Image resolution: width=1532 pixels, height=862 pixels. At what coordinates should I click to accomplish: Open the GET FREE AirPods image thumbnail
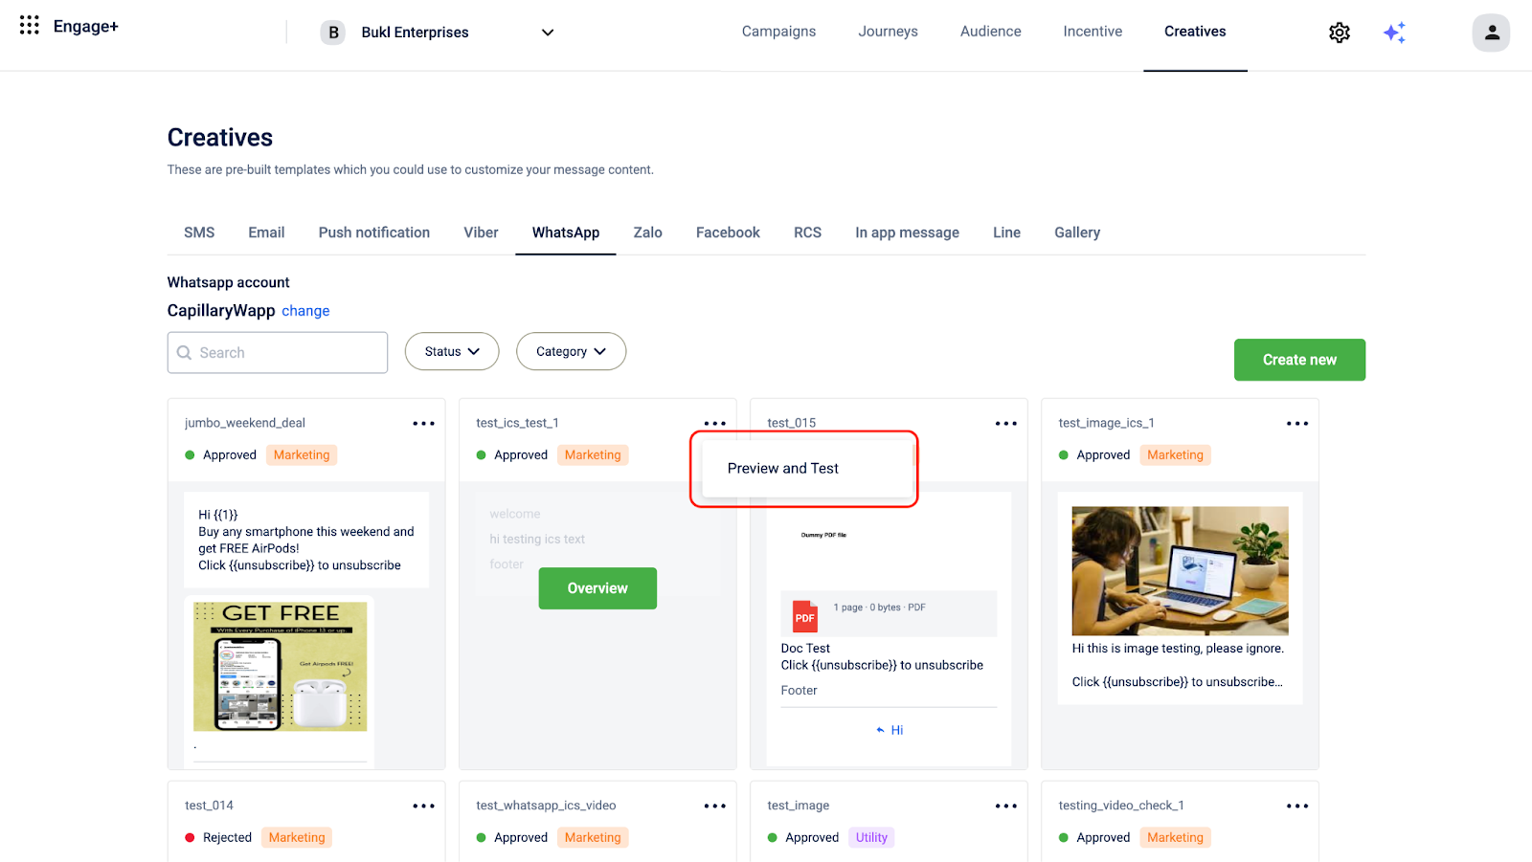[280, 667]
